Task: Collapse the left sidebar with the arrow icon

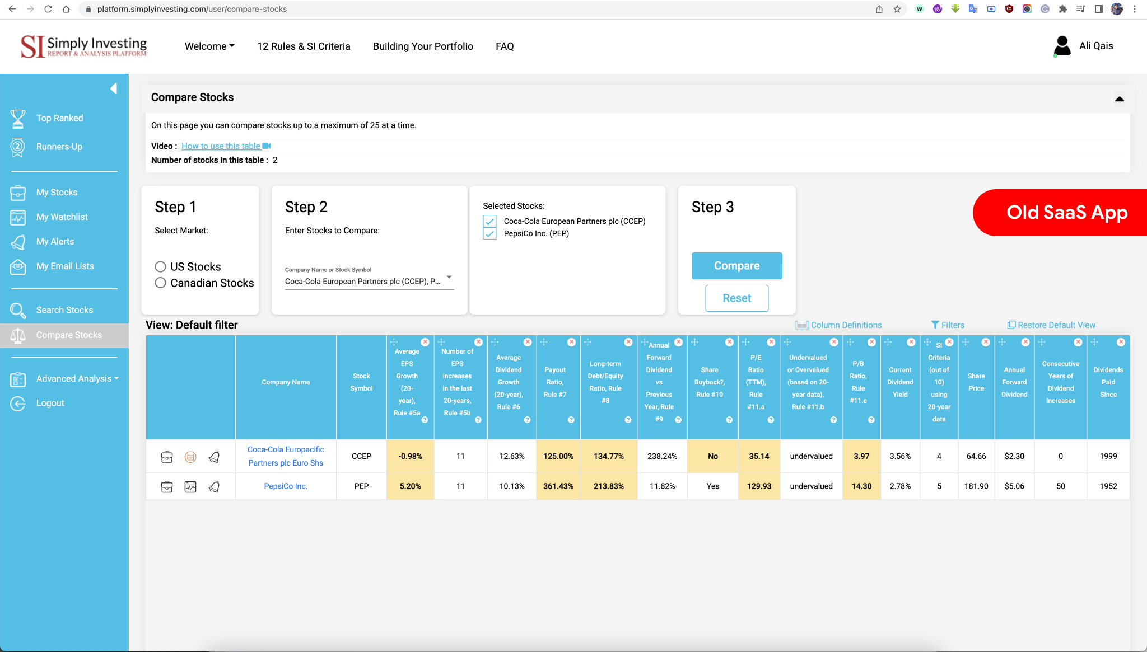Action: pos(114,88)
